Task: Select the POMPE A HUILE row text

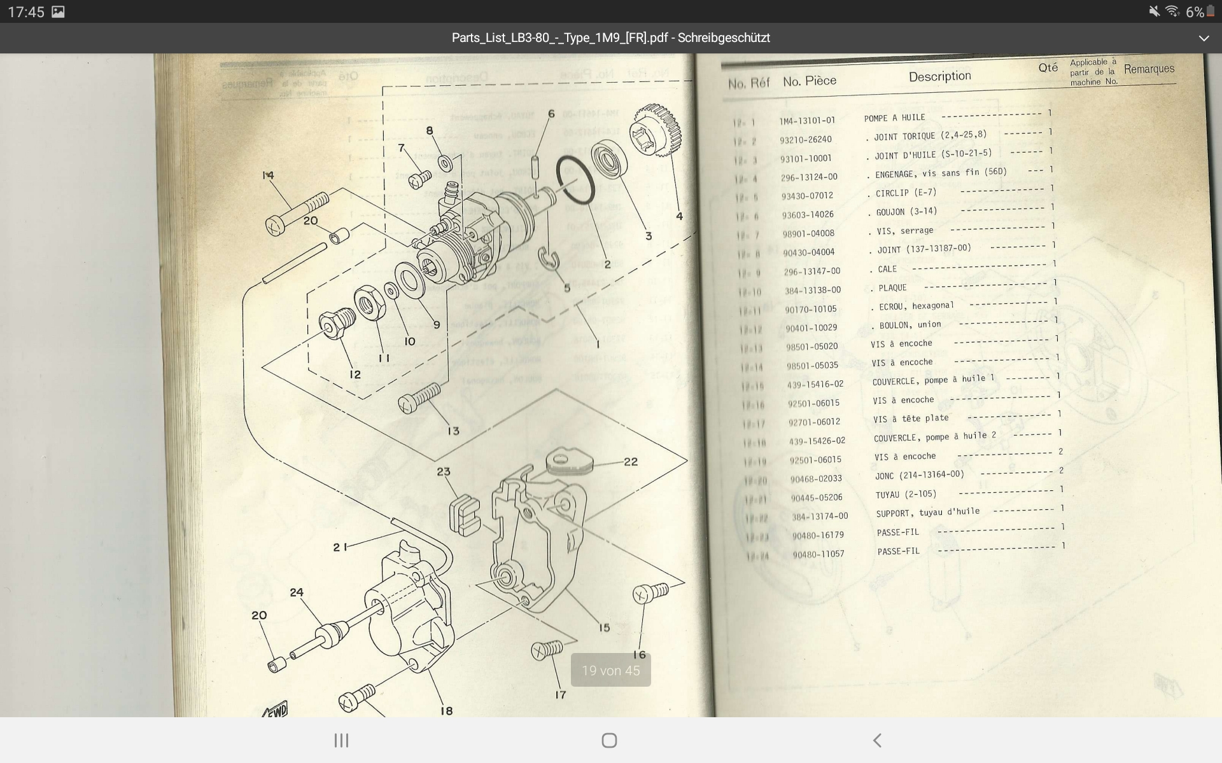Action: 894,118
